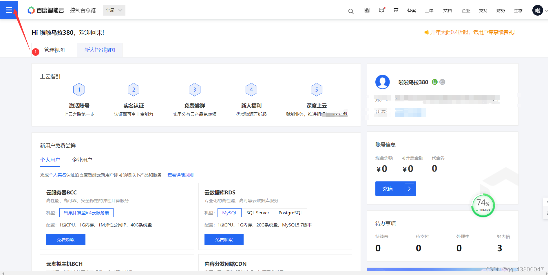Click step 4 hexagon 新人福利
548x275 pixels.
(251, 90)
